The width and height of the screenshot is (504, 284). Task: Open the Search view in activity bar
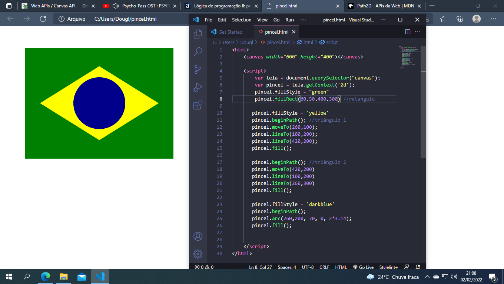(198, 51)
